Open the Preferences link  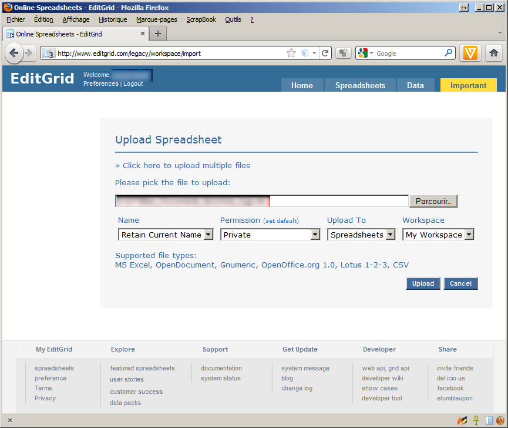(101, 83)
